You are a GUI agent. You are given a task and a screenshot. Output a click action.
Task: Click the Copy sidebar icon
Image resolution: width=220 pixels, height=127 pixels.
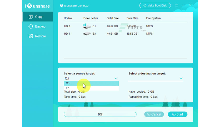pyautogui.click(x=31, y=17)
